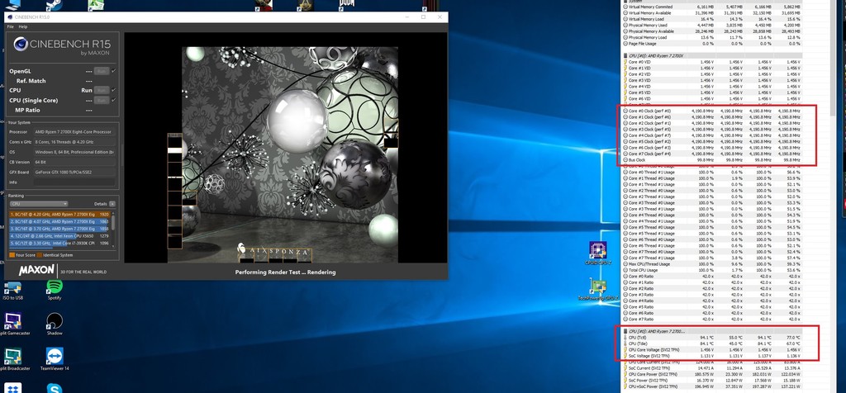Click the CPU (Tctl) thermometer icon
846x393 pixels.
click(x=625, y=338)
